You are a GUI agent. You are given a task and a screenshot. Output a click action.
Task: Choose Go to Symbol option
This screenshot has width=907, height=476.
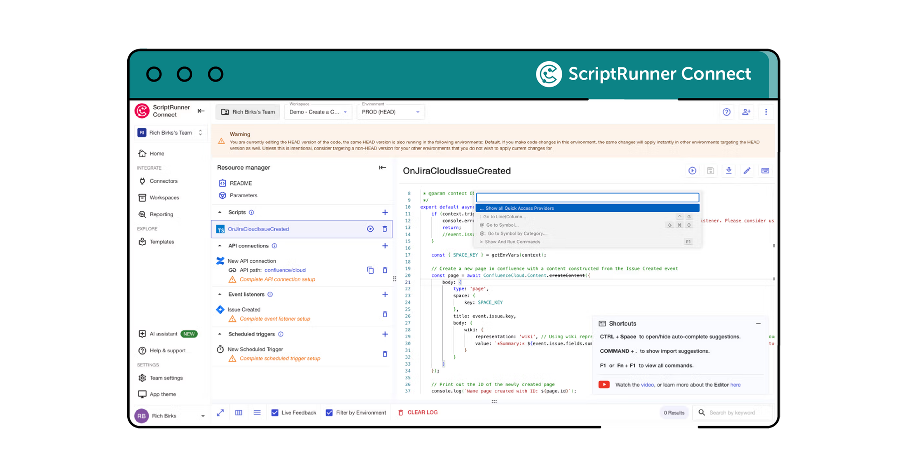coord(588,225)
